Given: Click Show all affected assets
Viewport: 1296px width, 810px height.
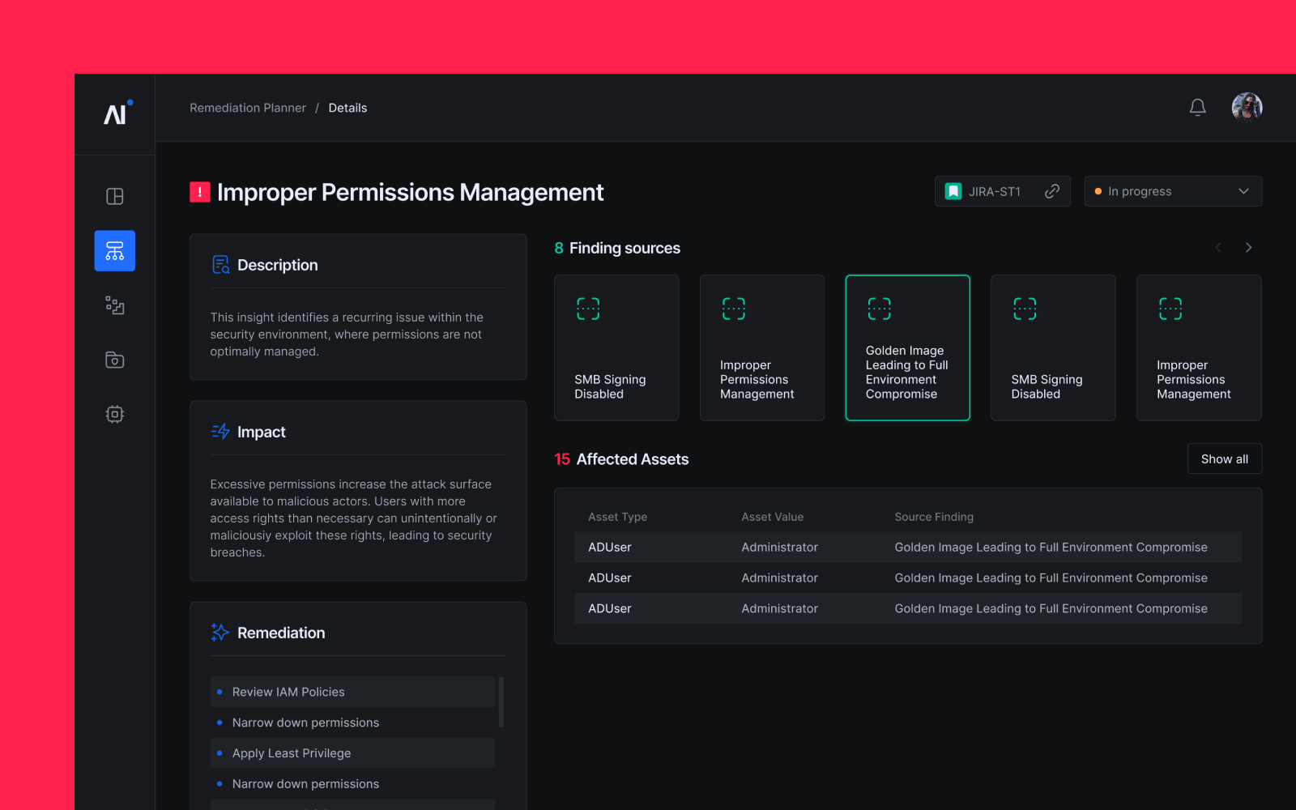Looking at the screenshot, I should click(1225, 458).
